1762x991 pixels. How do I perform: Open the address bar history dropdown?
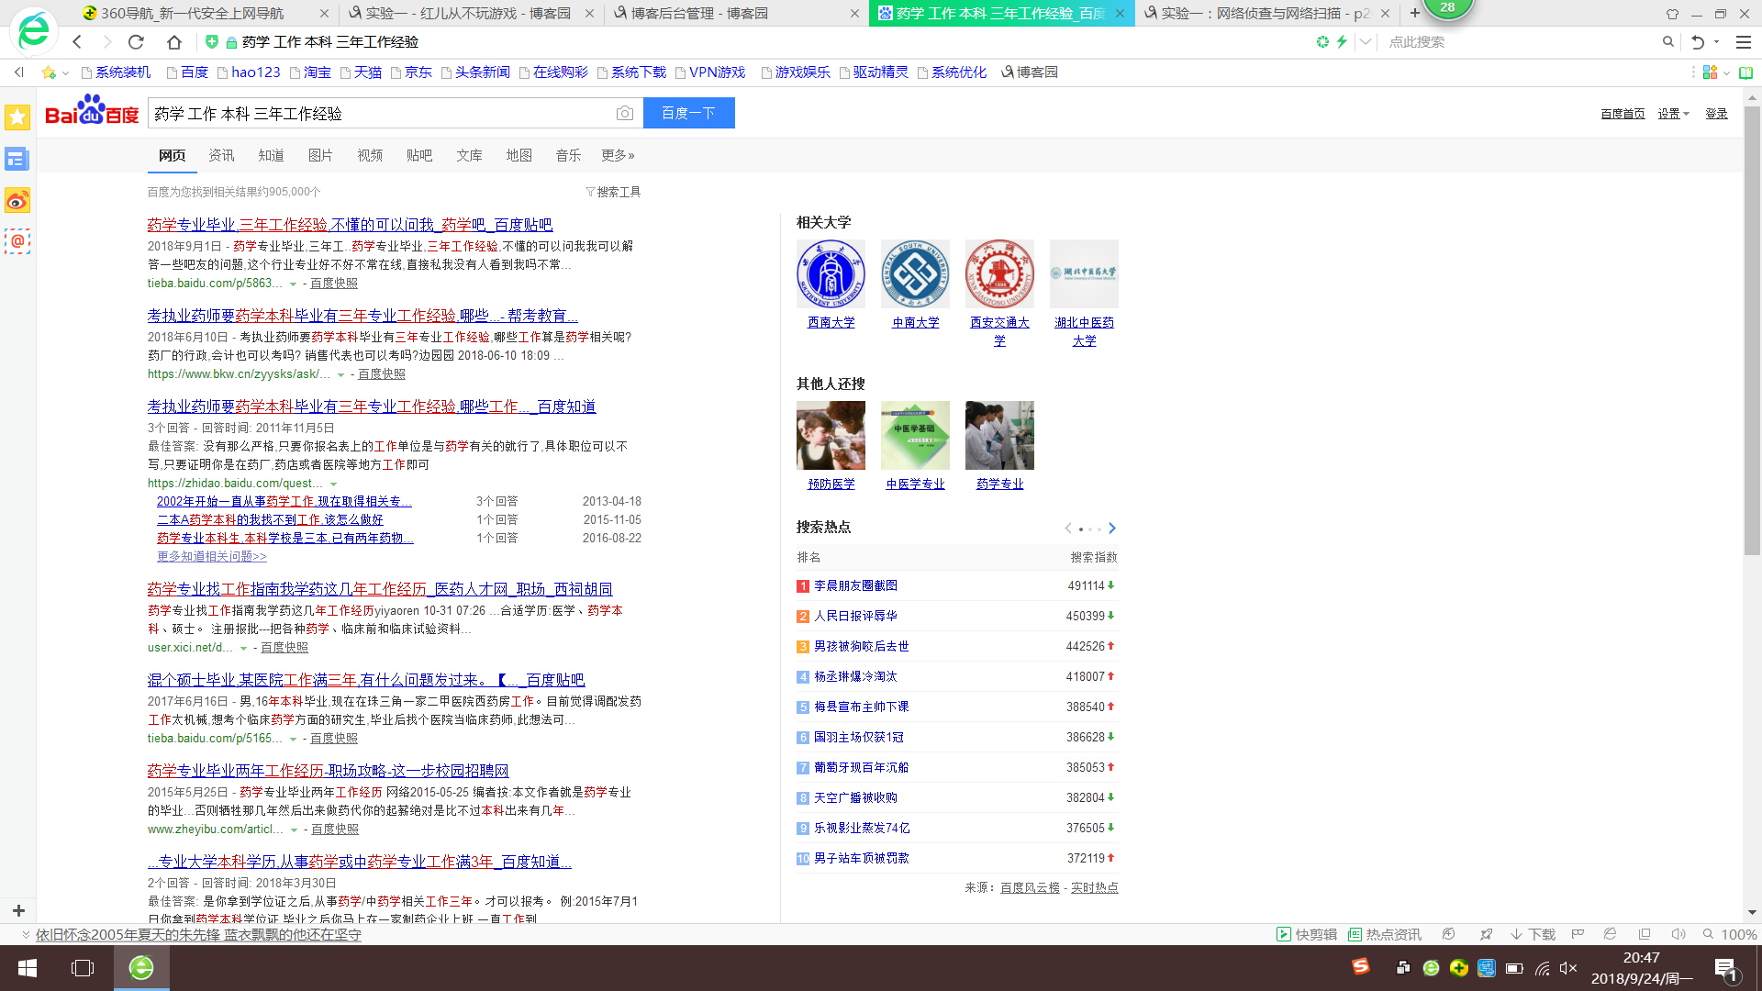click(1365, 41)
